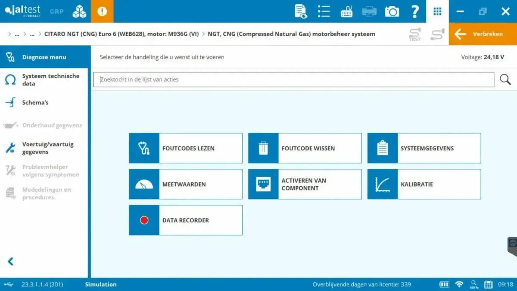Open the camera screenshot tool
Viewport: 517px width, 291px height.
pos(392,11)
